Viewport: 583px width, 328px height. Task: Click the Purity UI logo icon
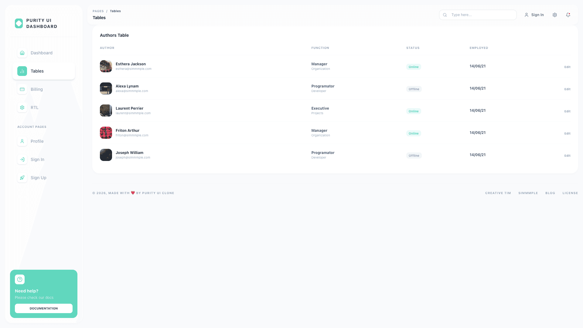coord(19,23)
